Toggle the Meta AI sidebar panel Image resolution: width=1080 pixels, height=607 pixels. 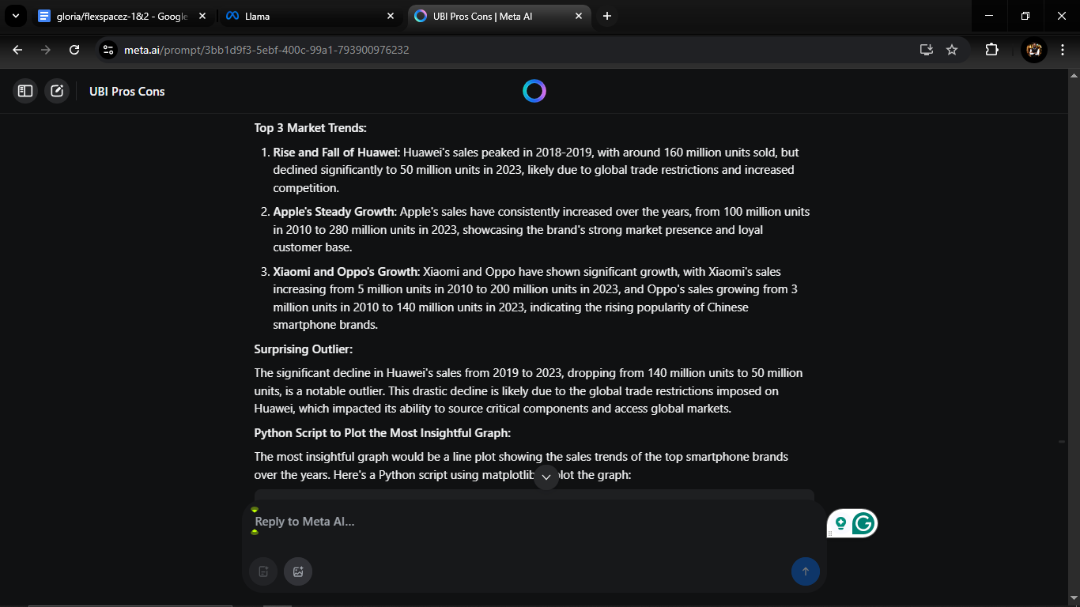[x=25, y=91]
